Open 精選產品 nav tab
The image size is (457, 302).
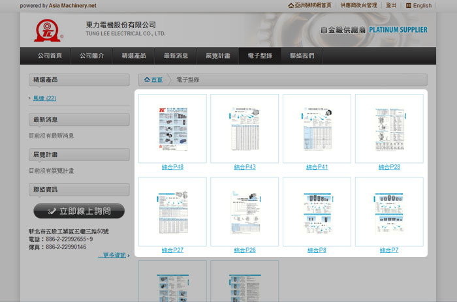tap(134, 55)
